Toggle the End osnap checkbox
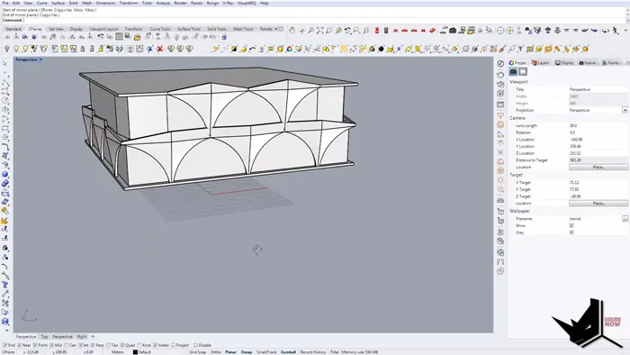This screenshot has height=355, width=630. (x=5, y=345)
